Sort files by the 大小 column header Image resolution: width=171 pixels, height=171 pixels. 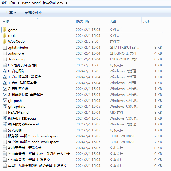153,21
